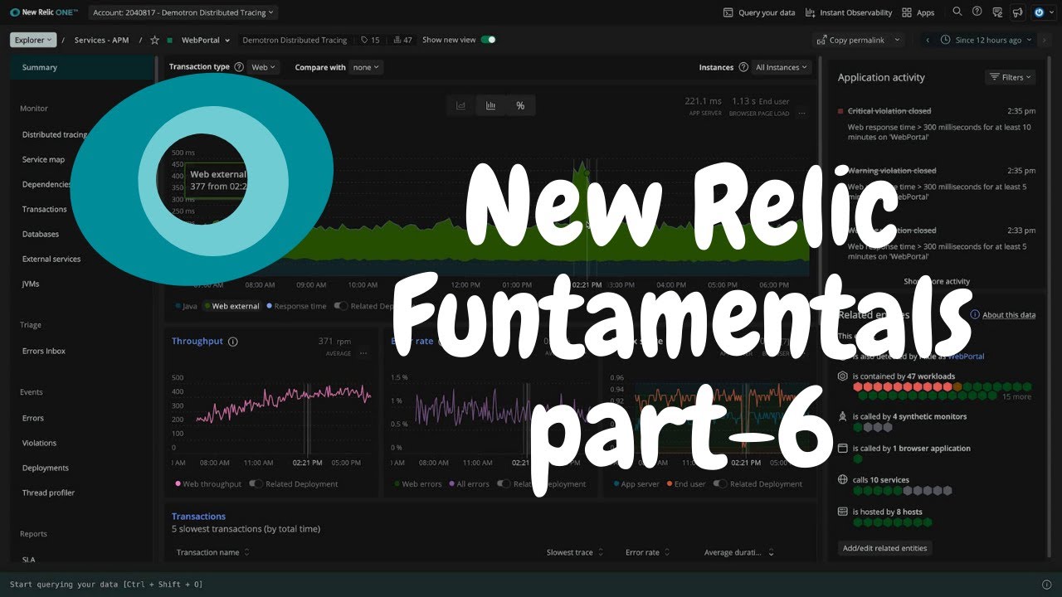
Task: Toggle Web external legend series
Action: coord(231,306)
